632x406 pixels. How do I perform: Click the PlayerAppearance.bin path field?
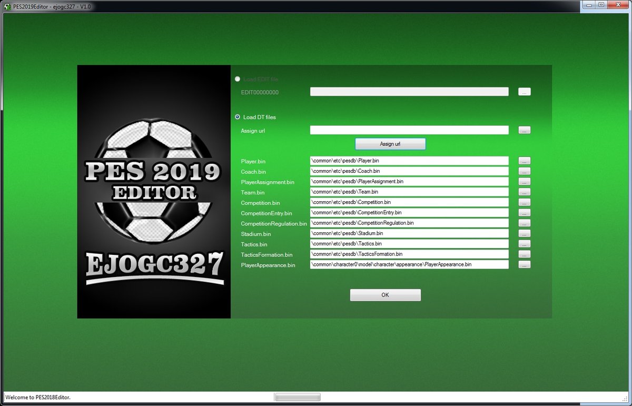click(x=409, y=264)
